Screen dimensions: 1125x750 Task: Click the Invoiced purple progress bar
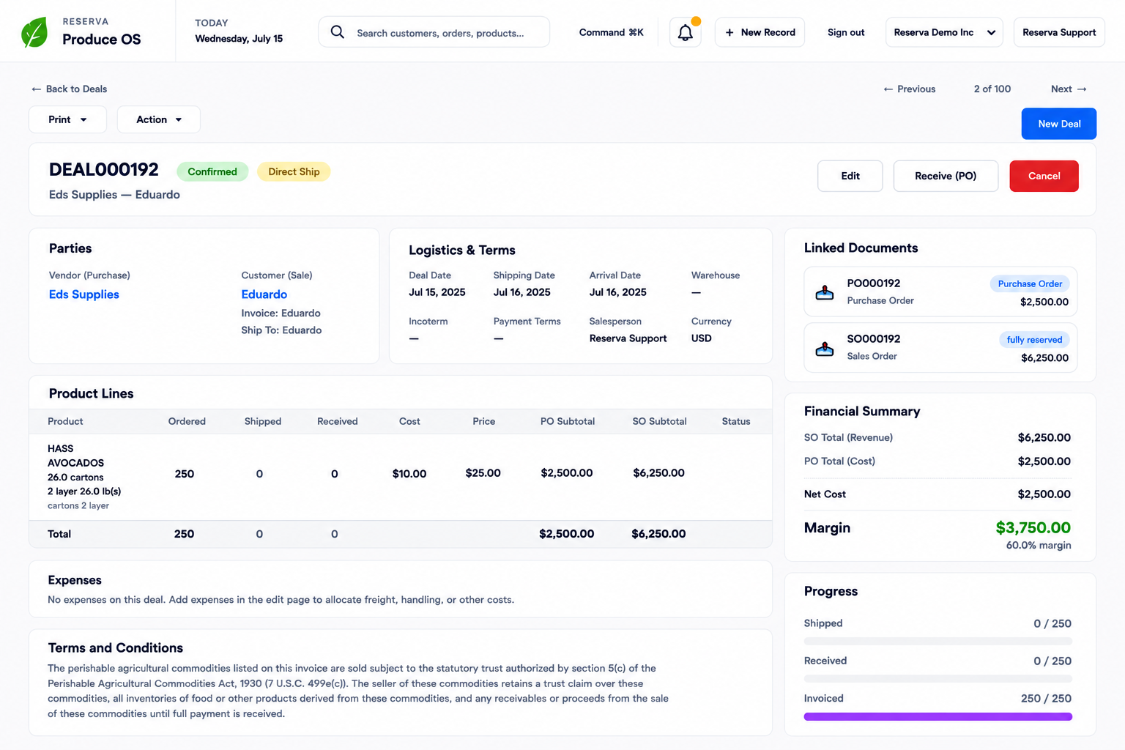937,716
